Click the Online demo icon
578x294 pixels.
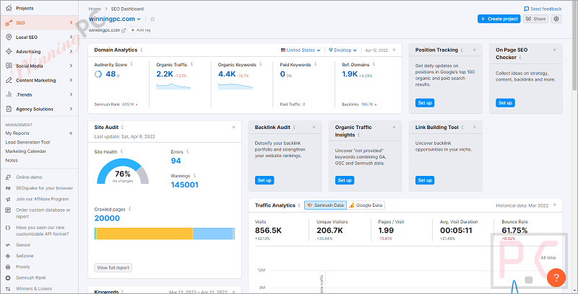tap(8, 177)
